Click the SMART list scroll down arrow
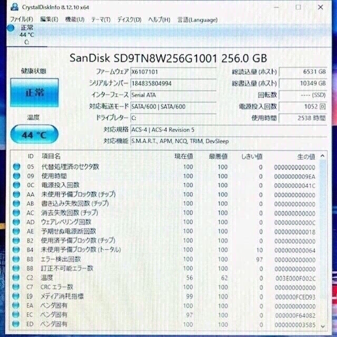The height and width of the screenshot is (337, 337). click(322, 326)
